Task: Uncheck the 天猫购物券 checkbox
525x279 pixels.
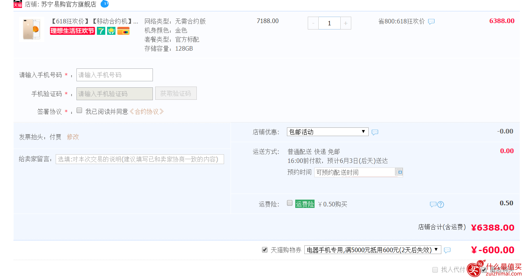Action: coord(265,250)
